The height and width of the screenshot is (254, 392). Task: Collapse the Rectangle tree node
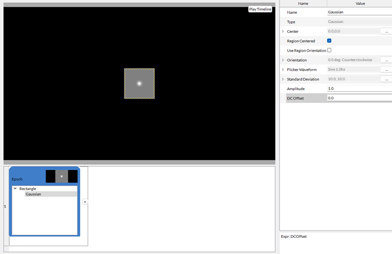tap(15, 188)
